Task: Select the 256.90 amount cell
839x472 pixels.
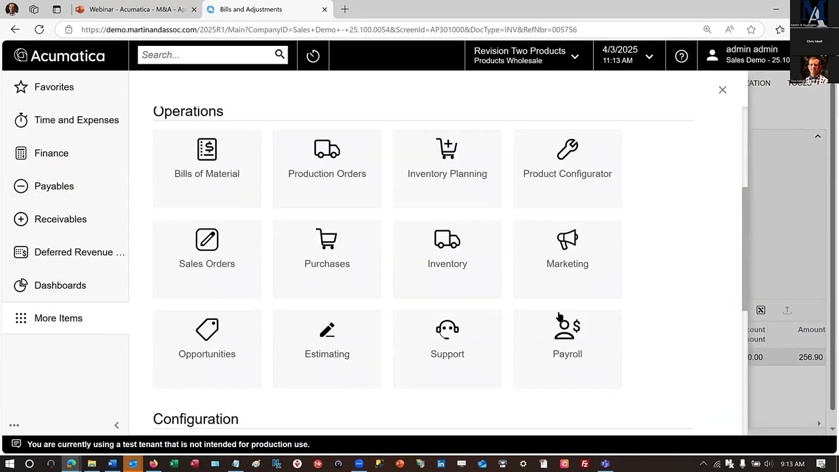Action: click(810, 357)
